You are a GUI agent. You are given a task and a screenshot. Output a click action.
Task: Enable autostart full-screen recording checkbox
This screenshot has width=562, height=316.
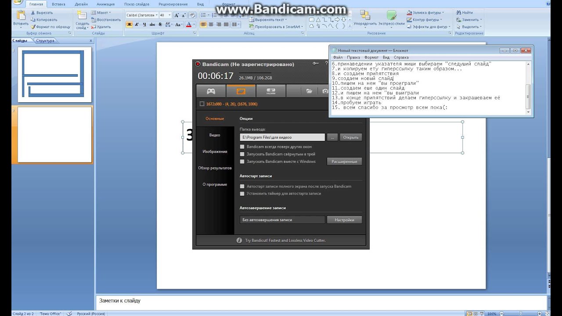(242, 186)
